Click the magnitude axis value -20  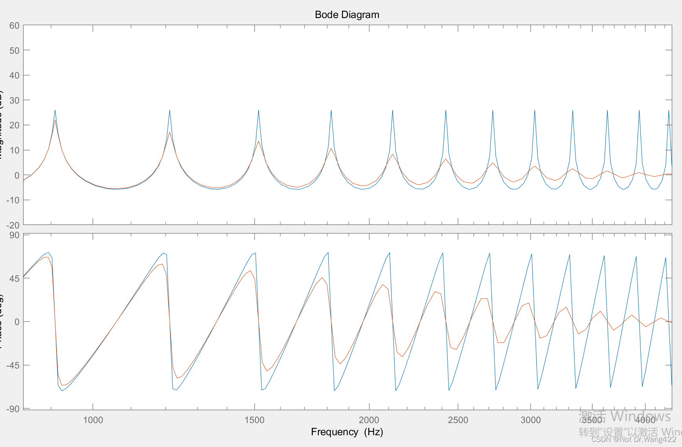(x=13, y=225)
